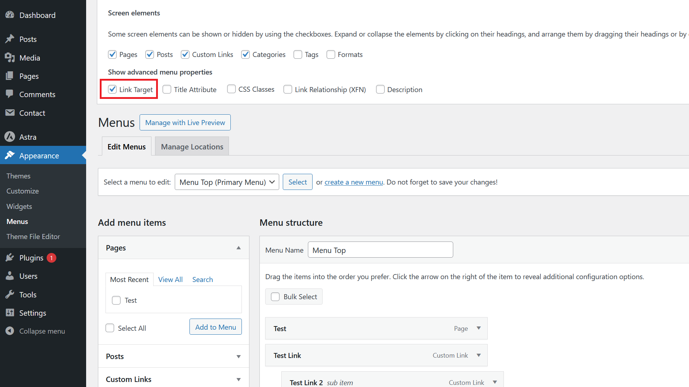This screenshot has height=387, width=689.
Task: Expand the Test page menu item
Action: [x=479, y=328]
